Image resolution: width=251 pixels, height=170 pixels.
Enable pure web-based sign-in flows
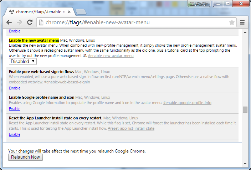point(15,88)
